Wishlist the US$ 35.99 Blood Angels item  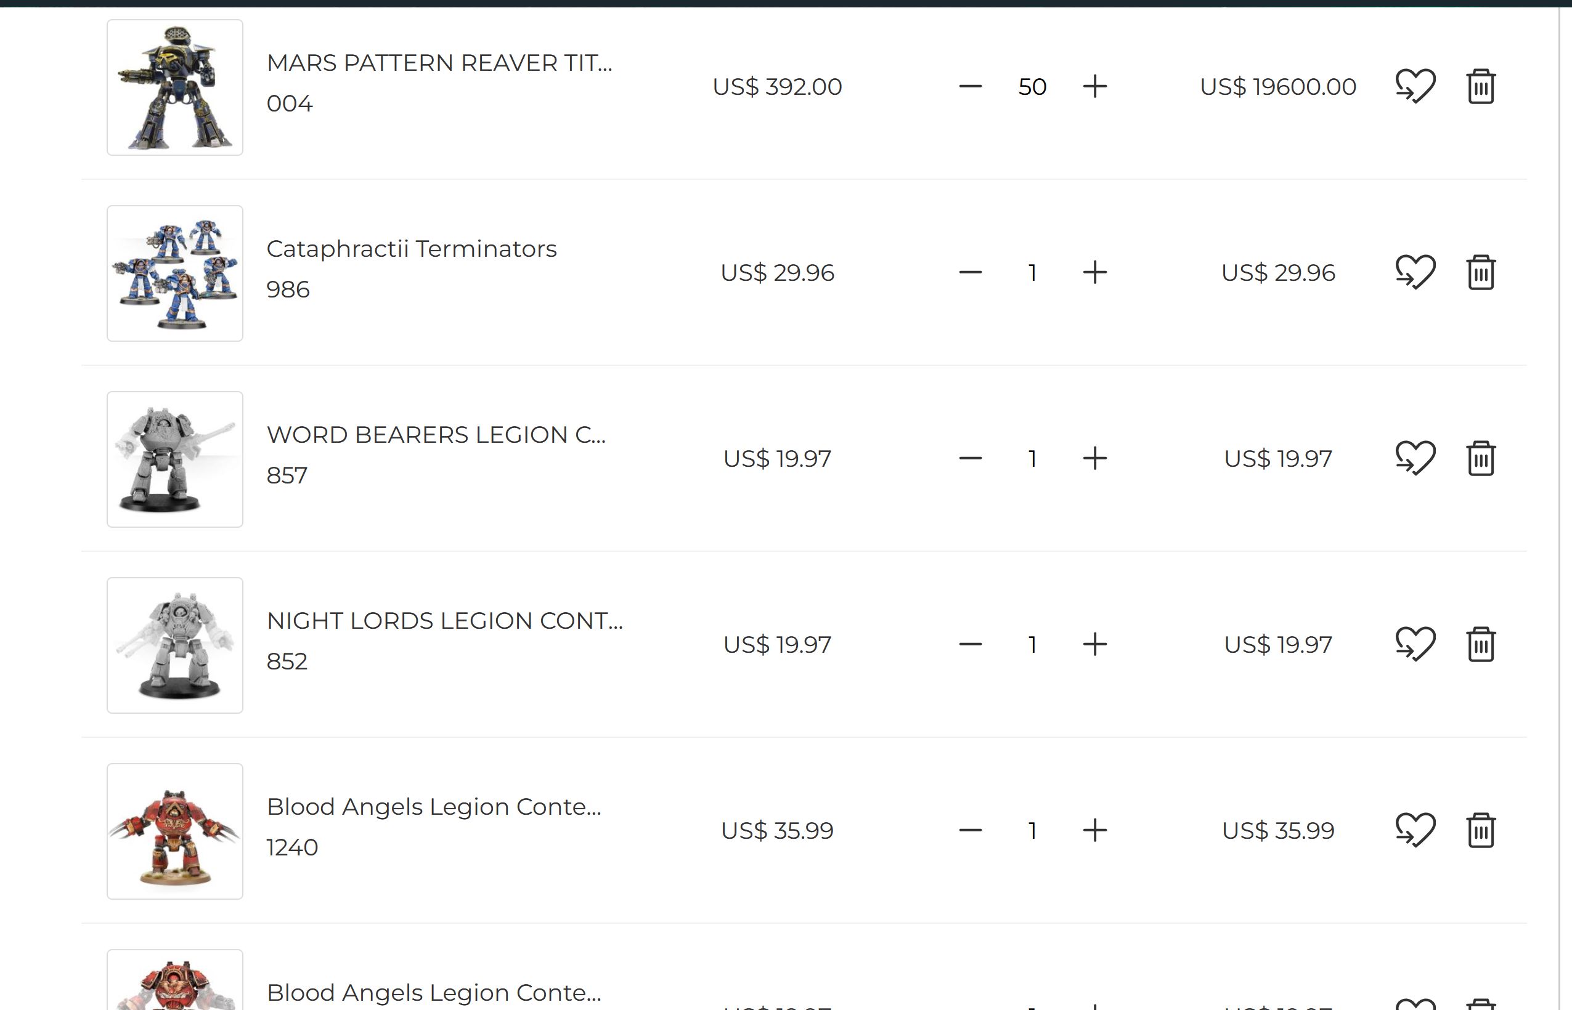[1415, 830]
